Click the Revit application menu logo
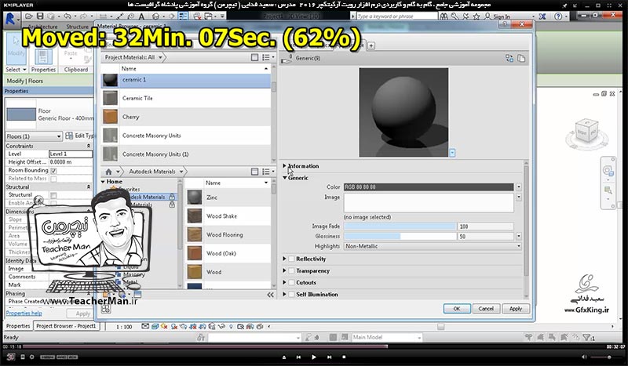The image size is (628, 366). click(10, 19)
